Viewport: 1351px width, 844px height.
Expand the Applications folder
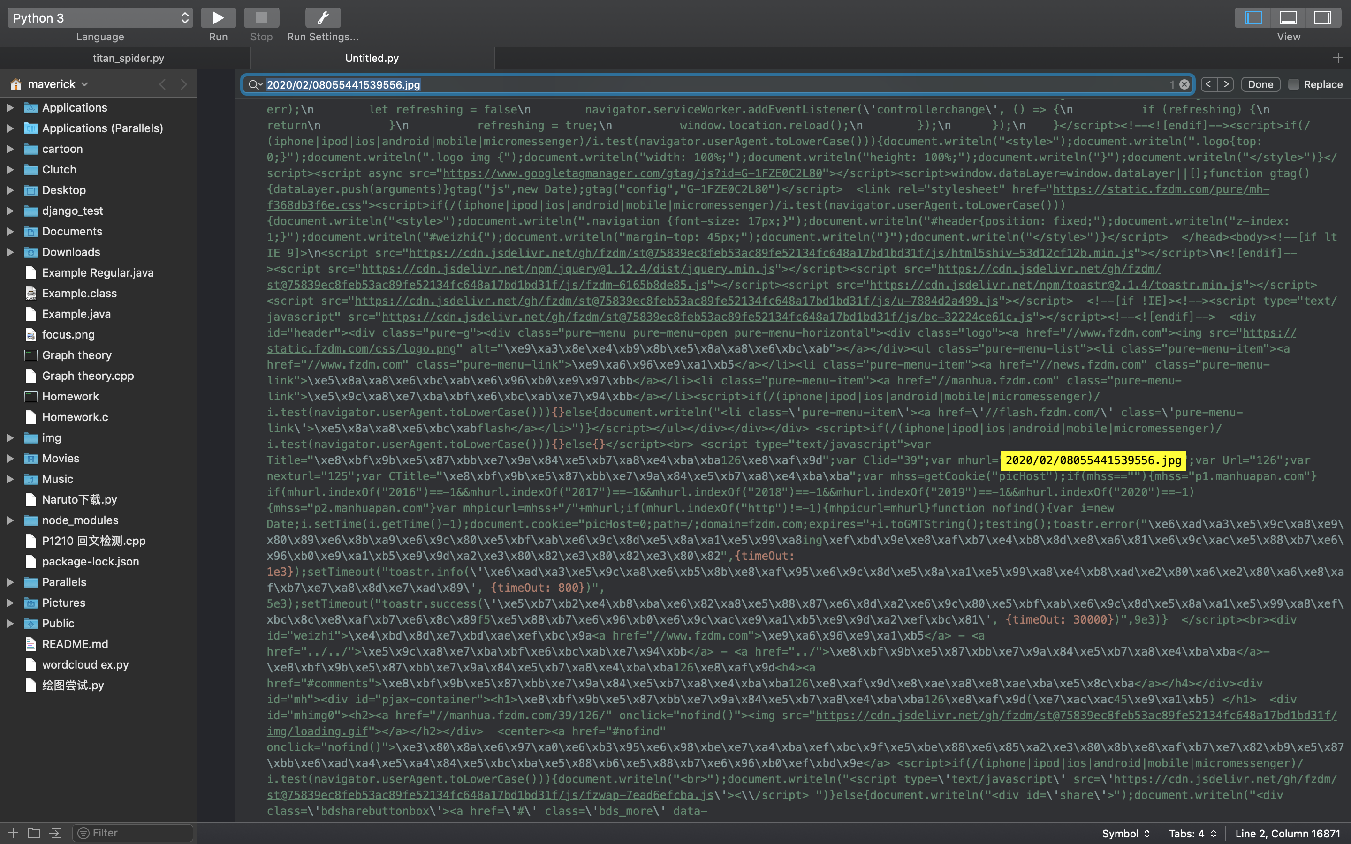[10, 108]
